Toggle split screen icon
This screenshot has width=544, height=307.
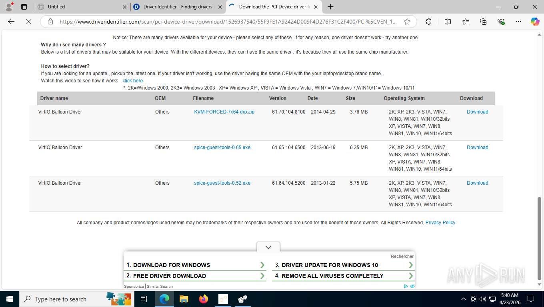448,22
